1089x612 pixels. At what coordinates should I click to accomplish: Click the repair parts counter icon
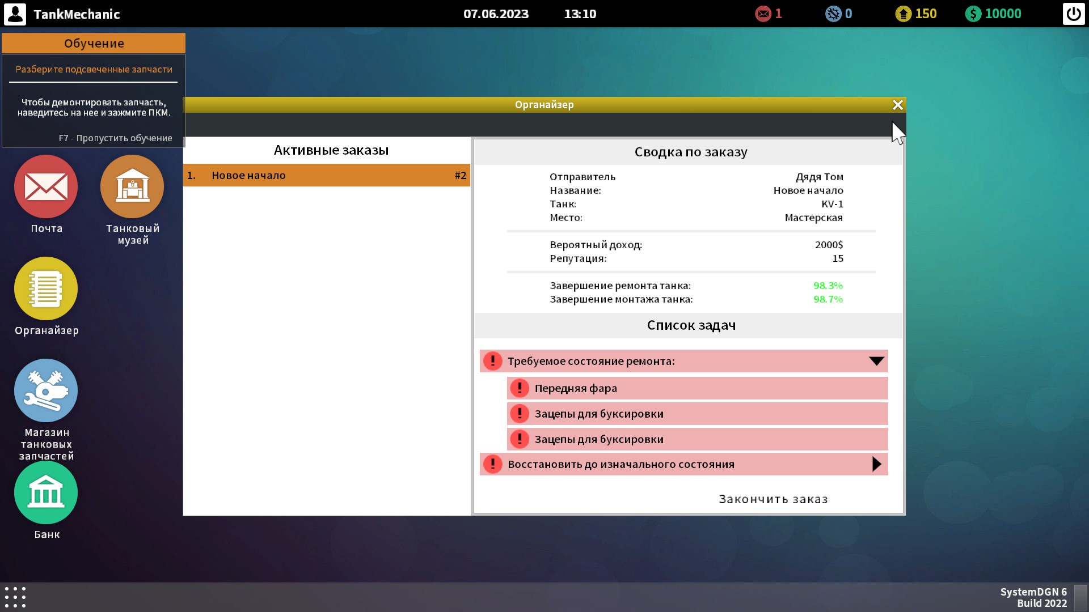[833, 14]
